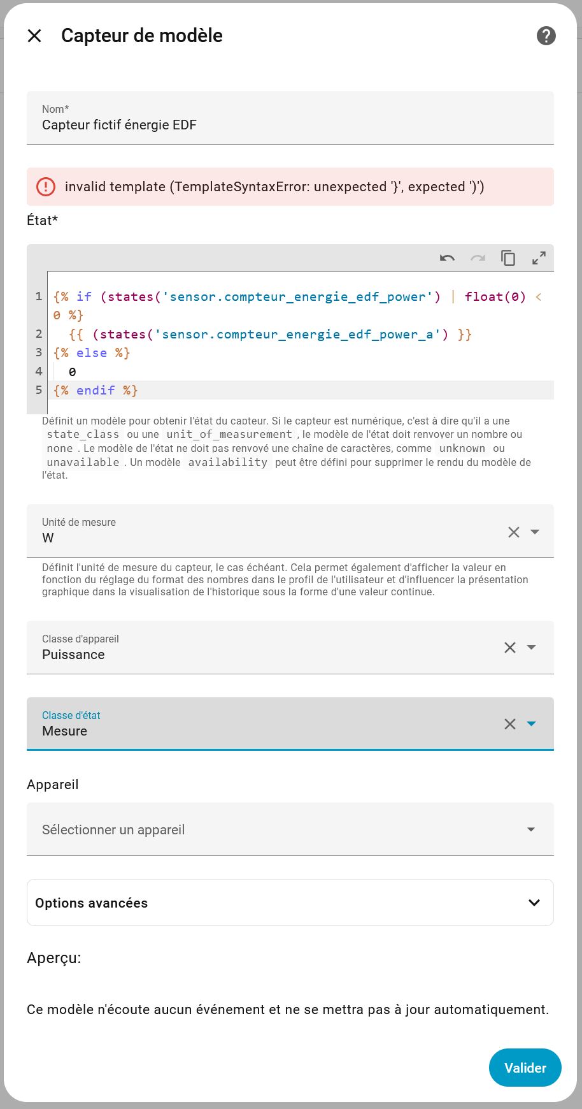
Task: Undo the last edit in the template editor
Action: click(x=447, y=258)
